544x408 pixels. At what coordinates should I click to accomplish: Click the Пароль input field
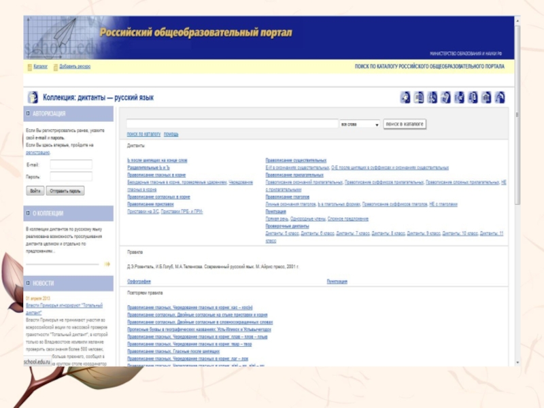(71, 177)
